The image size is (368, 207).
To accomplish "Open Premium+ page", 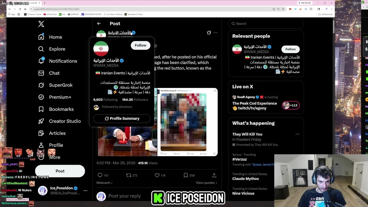I will [55, 97].
